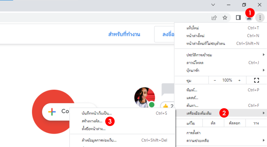The height and width of the screenshot is (147, 267).
Task: Select บันทึกหน้าเว็บเป็น... (Save page as)
Action: [122, 113]
